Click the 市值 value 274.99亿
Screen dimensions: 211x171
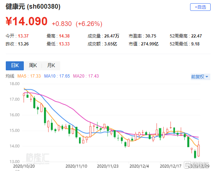(150, 44)
